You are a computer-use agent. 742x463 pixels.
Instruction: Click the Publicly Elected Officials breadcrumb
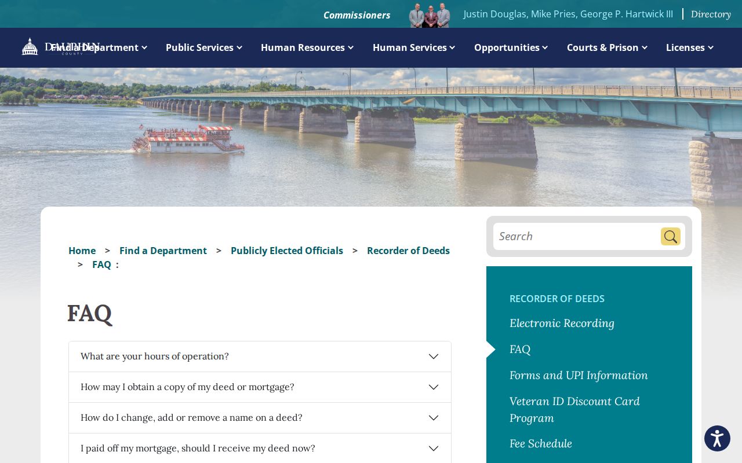tap(287, 251)
